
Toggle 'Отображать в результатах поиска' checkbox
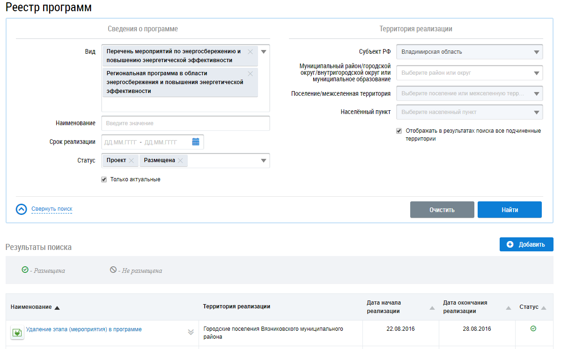(x=399, y=131)
